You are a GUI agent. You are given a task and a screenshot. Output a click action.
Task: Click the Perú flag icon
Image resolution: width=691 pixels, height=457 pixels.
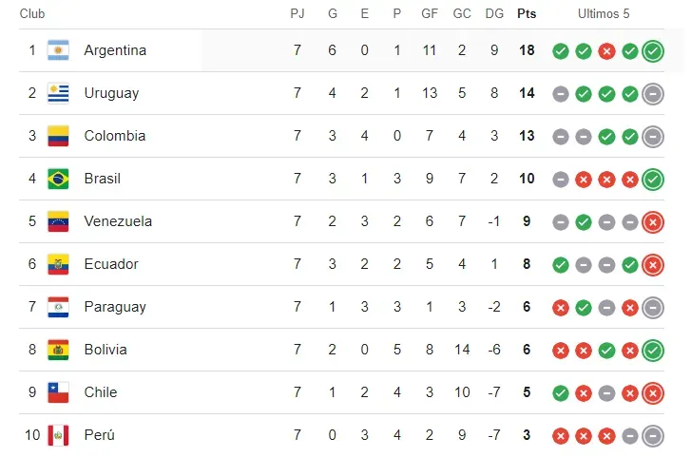click(x=58, y=435)
